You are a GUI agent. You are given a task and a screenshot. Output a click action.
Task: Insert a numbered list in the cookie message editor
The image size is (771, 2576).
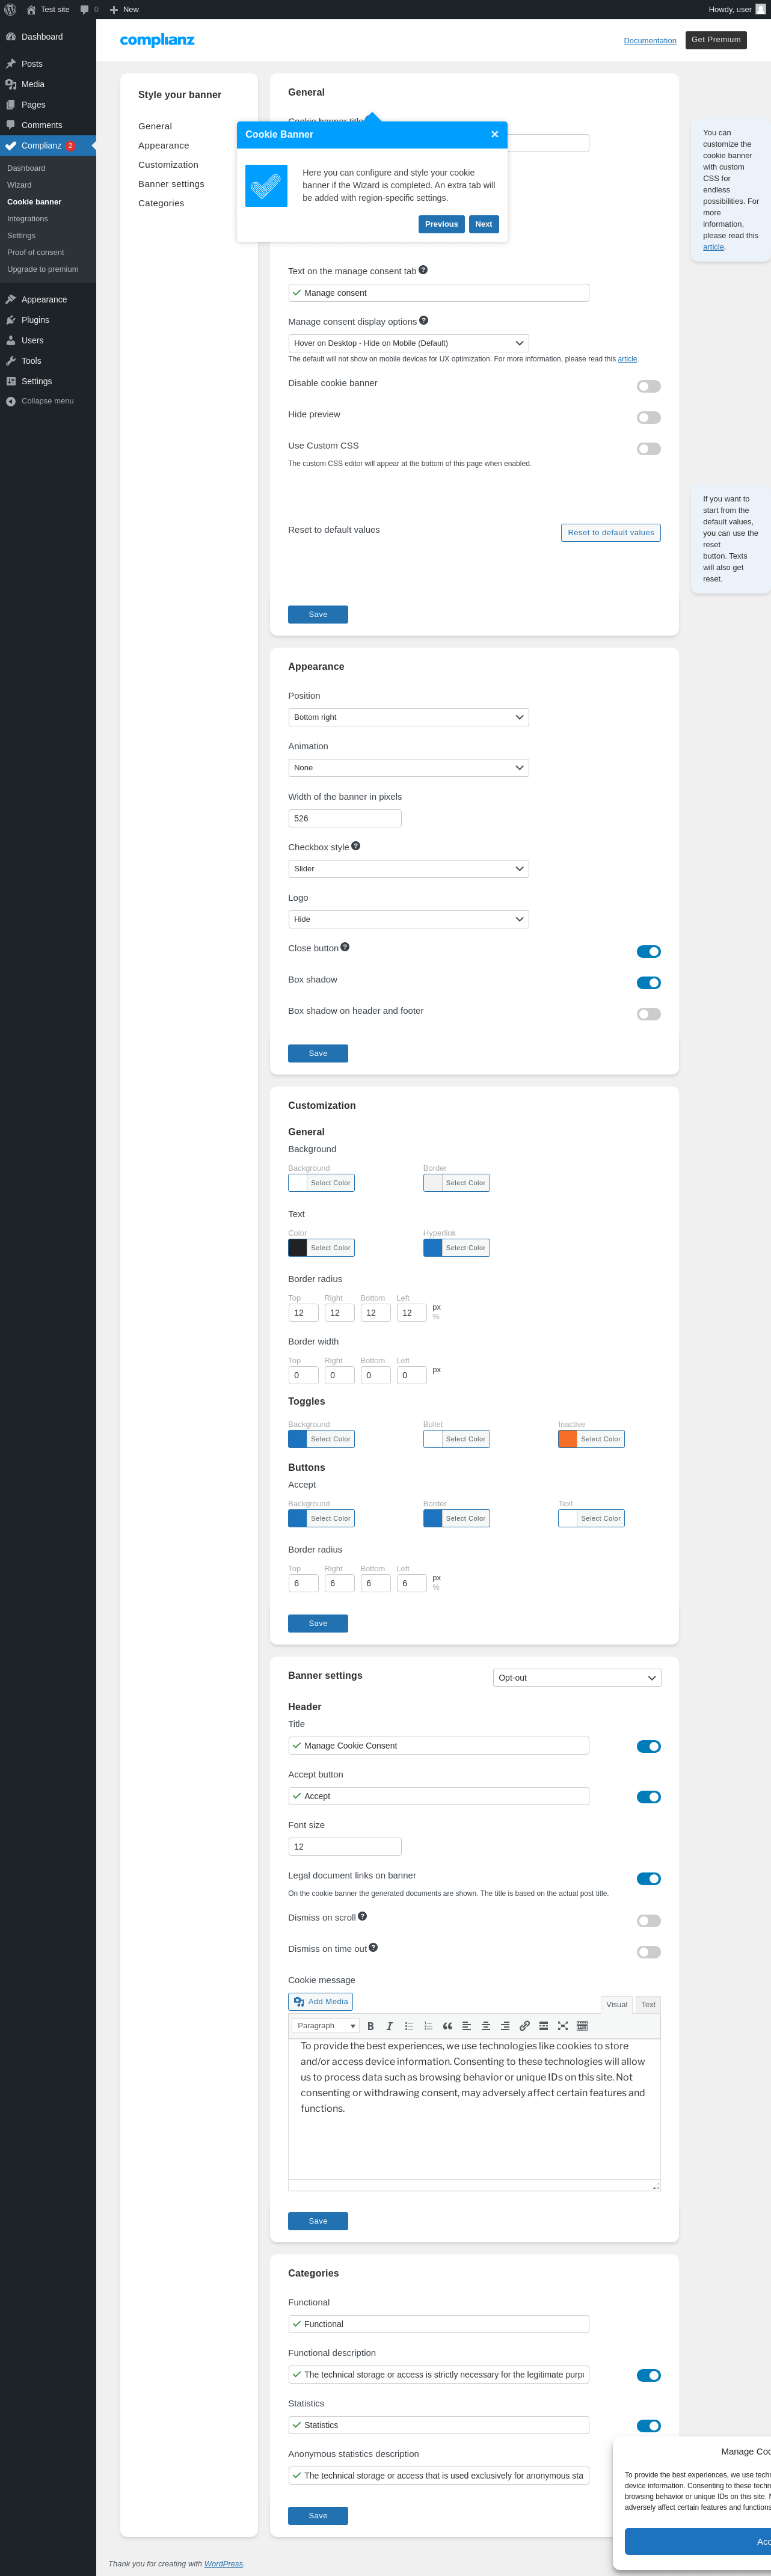tap(428, 2025)
